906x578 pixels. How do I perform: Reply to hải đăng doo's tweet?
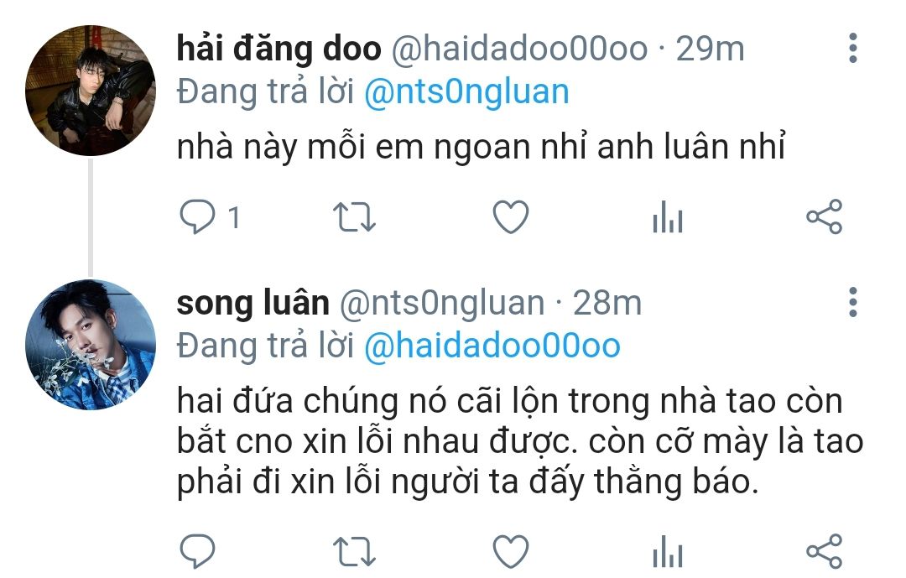click(197, 216)
